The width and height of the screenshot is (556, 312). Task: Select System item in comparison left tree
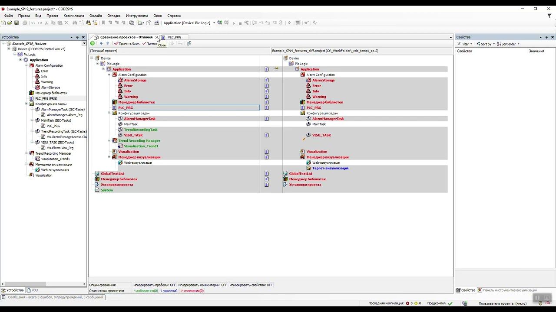(107, 190)
